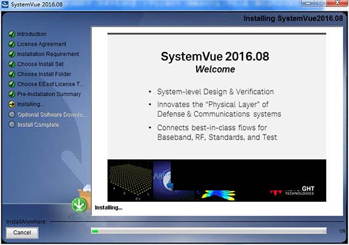Click the yellow arrow icon beside Installing
Image resolution: width=349 pixels, height=245 pixels.
tap(11, 104)
